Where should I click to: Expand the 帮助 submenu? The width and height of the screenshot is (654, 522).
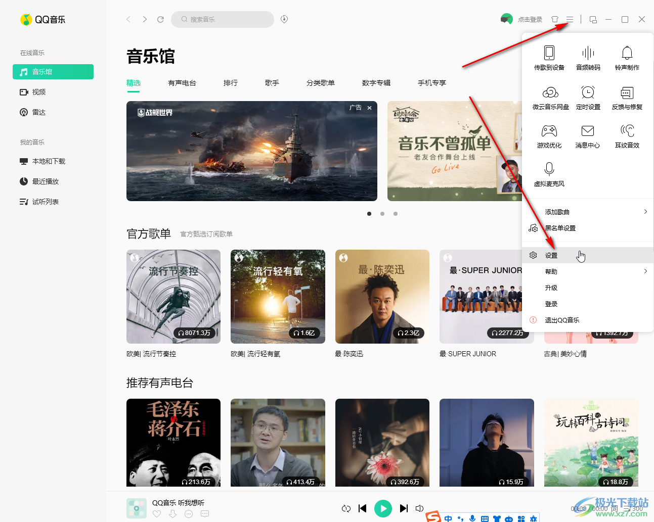pos(588,271)
